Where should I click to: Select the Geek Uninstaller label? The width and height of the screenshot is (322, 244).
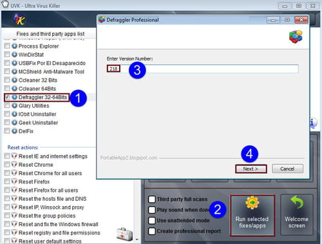pos(38,123)
